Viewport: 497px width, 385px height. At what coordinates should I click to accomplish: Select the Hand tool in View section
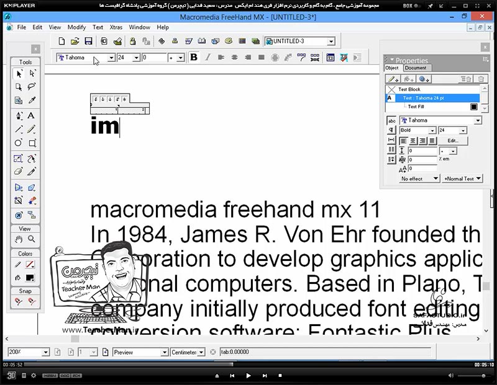coord(19,239)
